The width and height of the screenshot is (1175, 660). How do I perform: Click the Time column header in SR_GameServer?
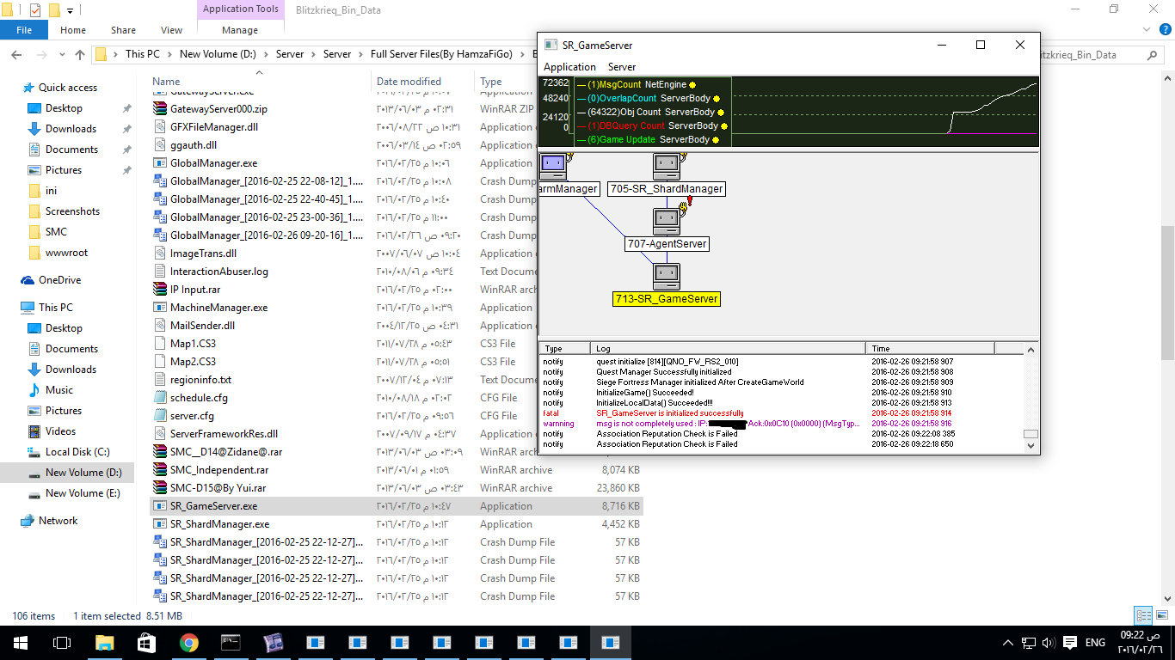(x=930, y=349)
